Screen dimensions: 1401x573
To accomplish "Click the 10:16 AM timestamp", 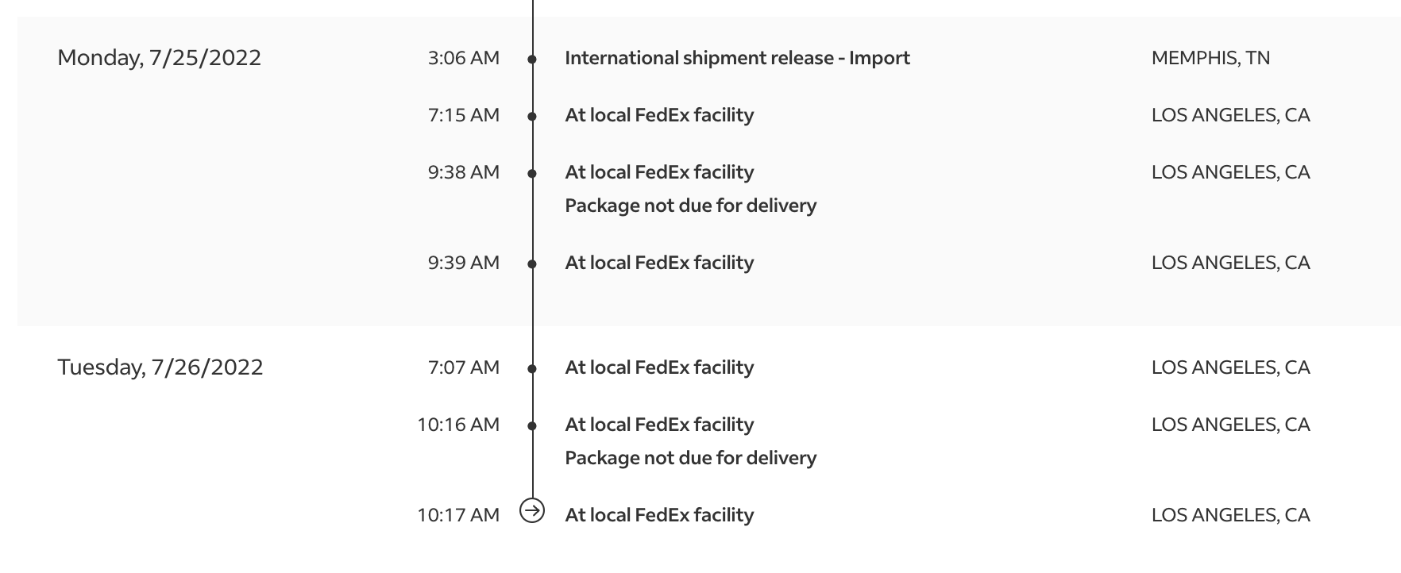I will click(458, 425).
